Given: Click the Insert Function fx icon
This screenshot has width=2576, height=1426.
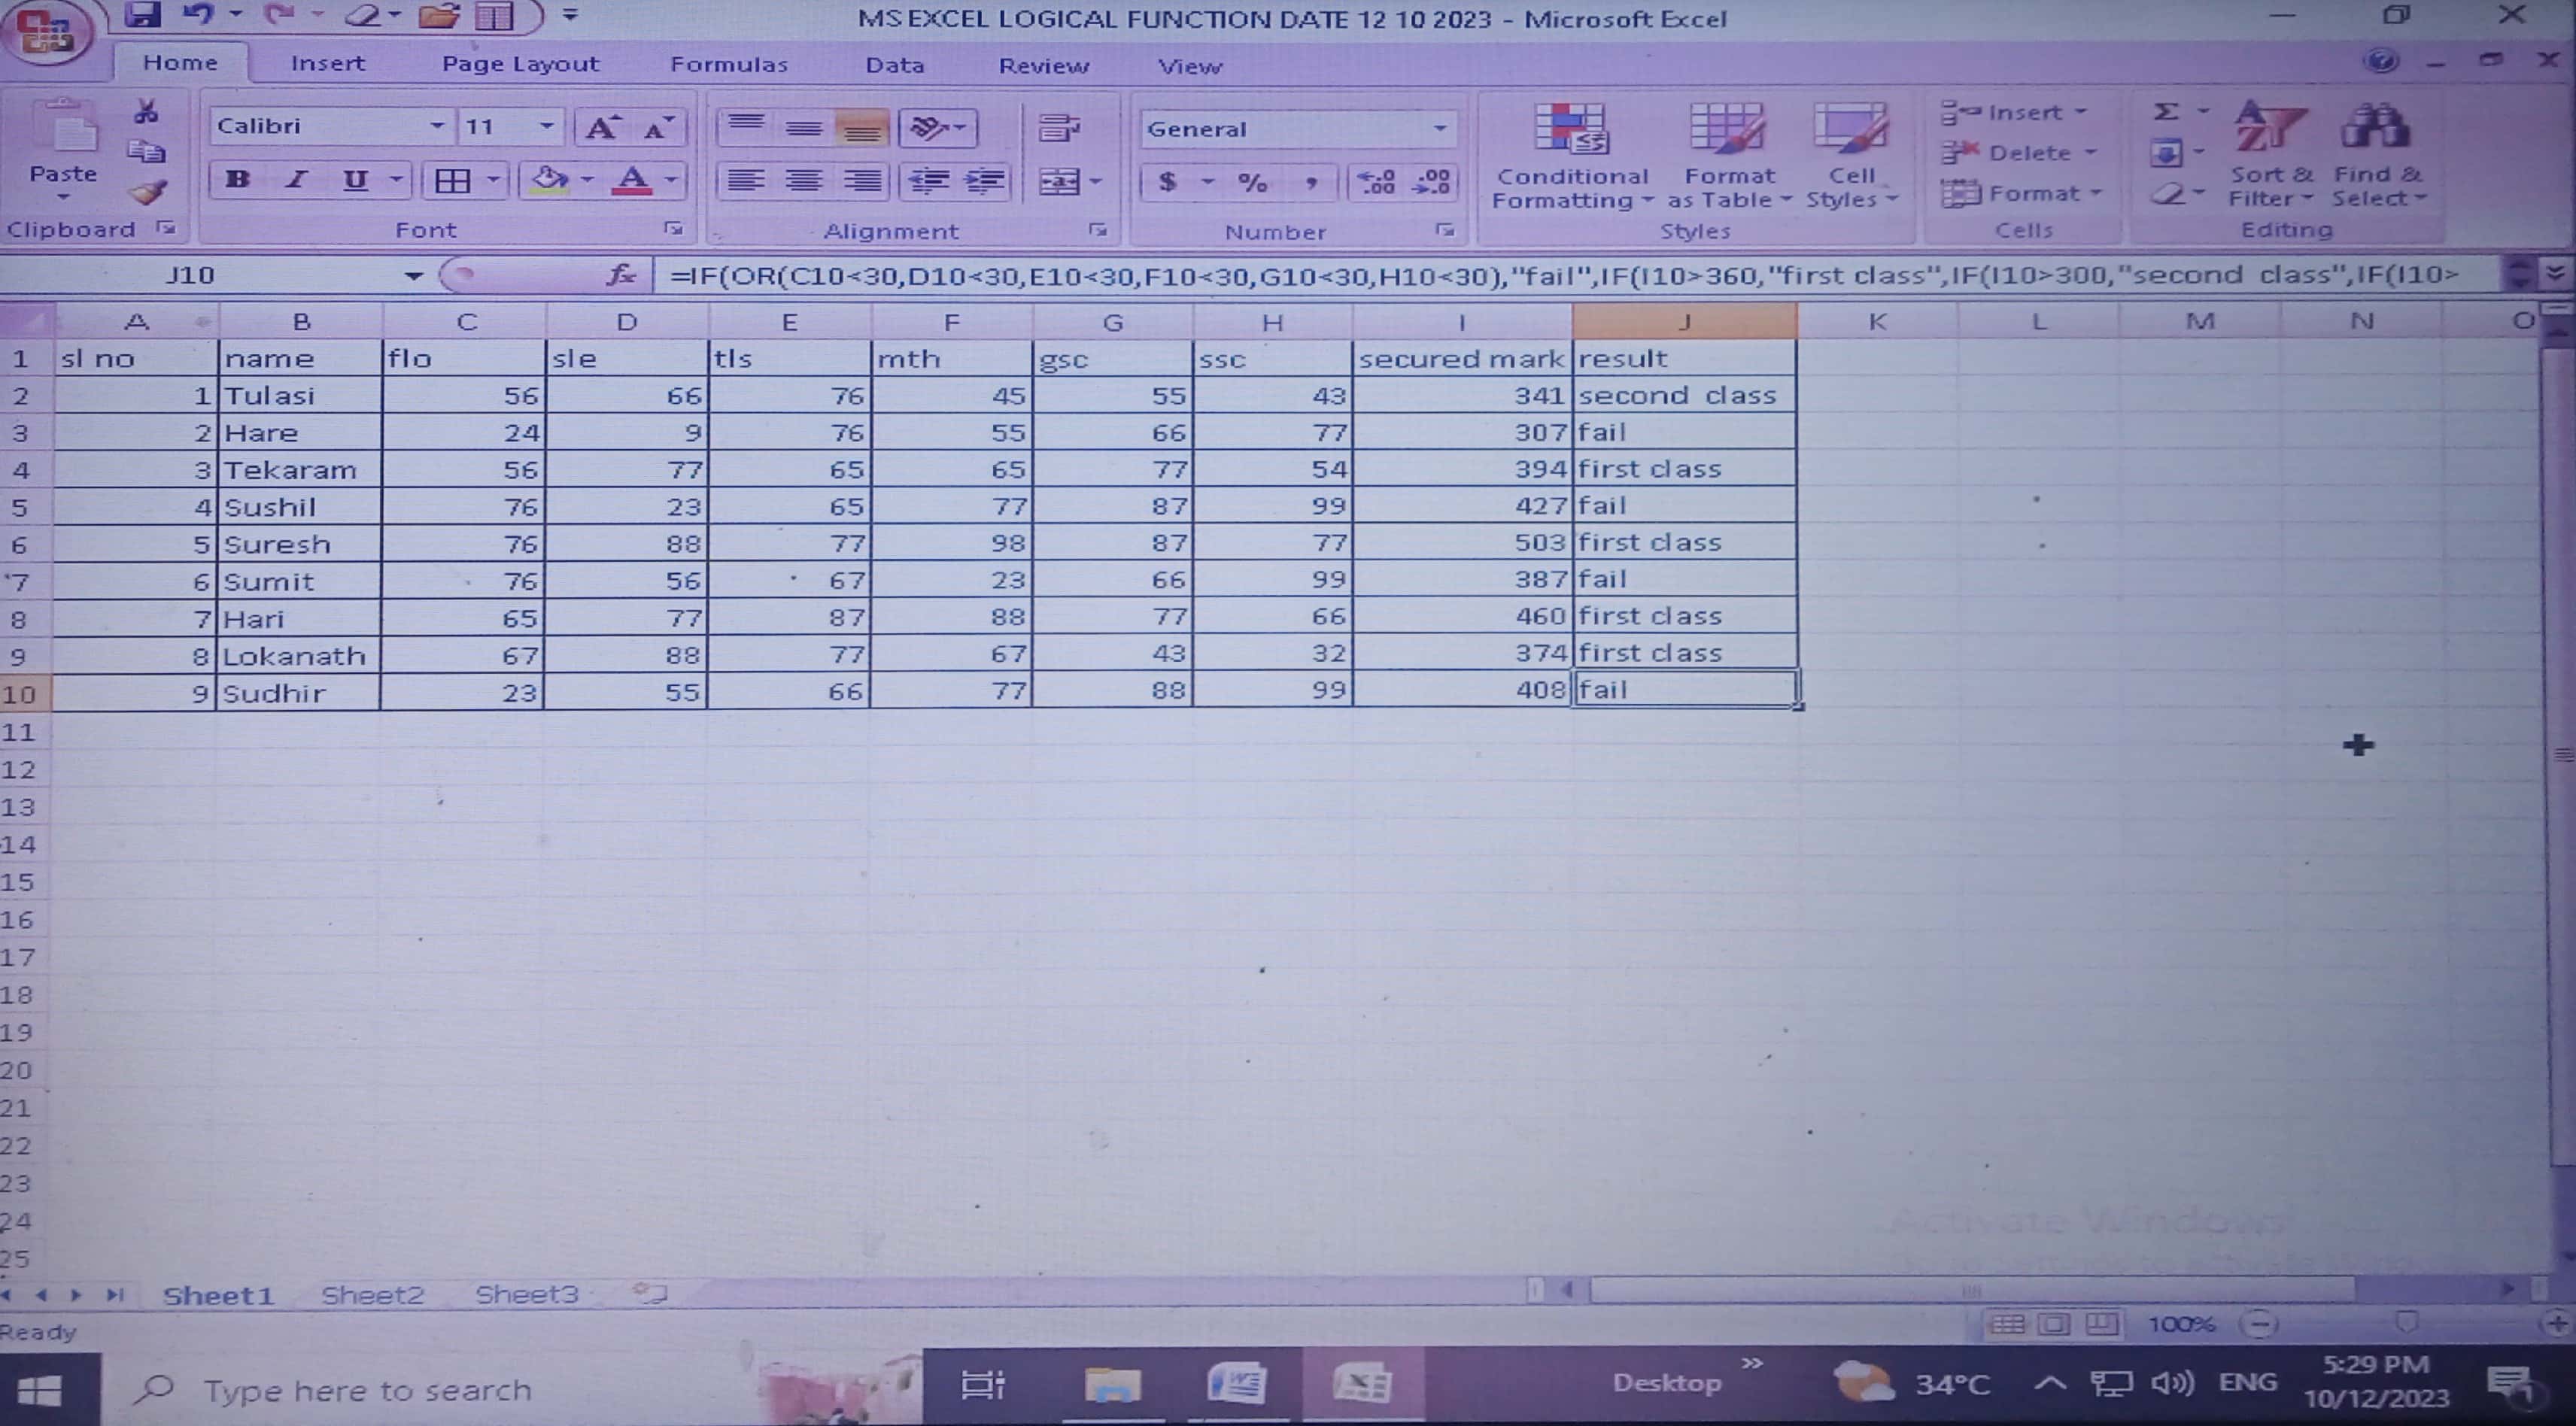Looking at the screenshot, I should click(621, 275).
